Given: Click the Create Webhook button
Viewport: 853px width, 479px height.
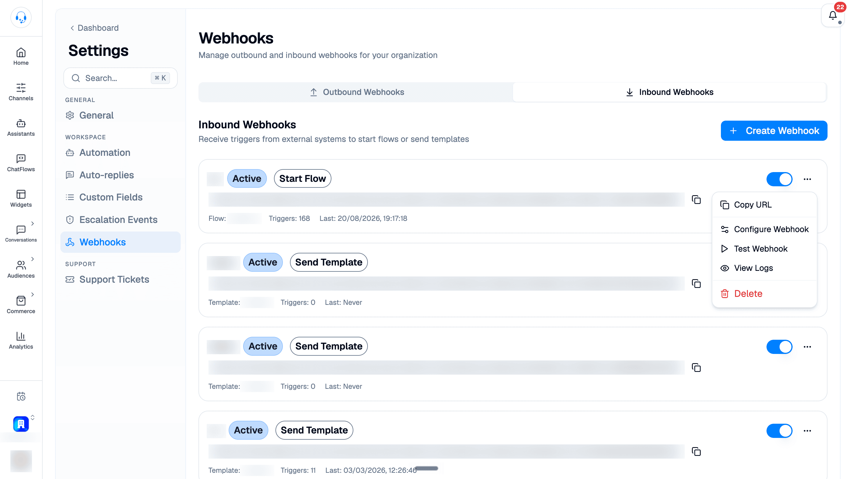Looking at the screenshot, I should (774, 131).
